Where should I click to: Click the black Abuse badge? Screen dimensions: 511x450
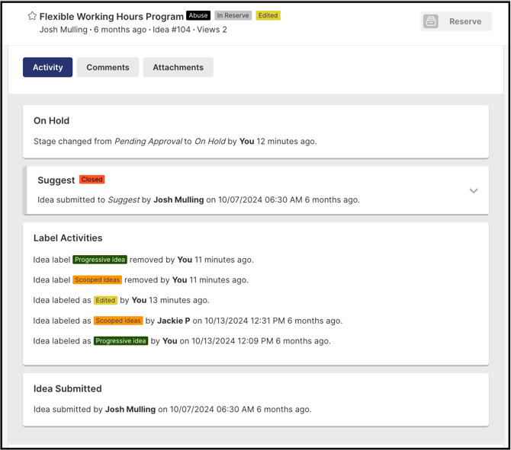[198, 15]
